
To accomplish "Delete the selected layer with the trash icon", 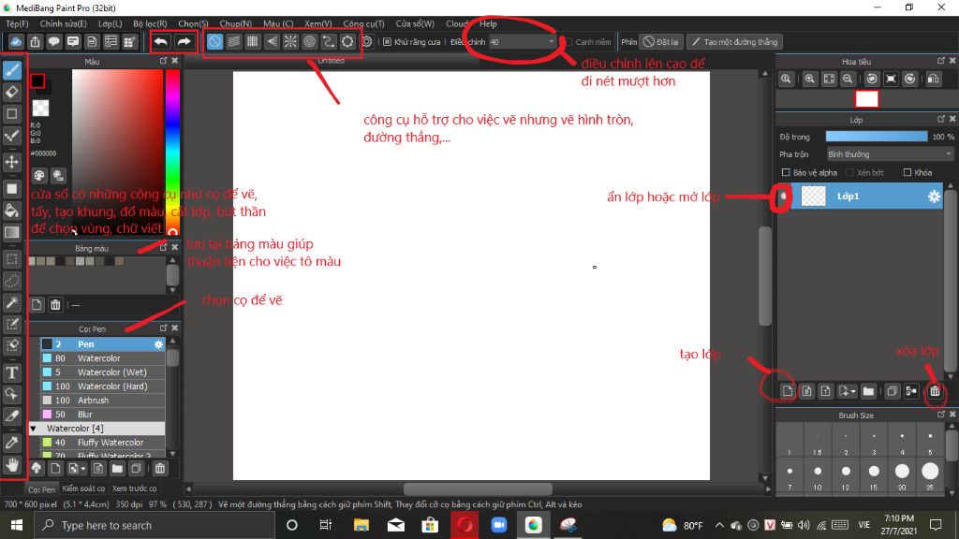I will coord(935,391).
